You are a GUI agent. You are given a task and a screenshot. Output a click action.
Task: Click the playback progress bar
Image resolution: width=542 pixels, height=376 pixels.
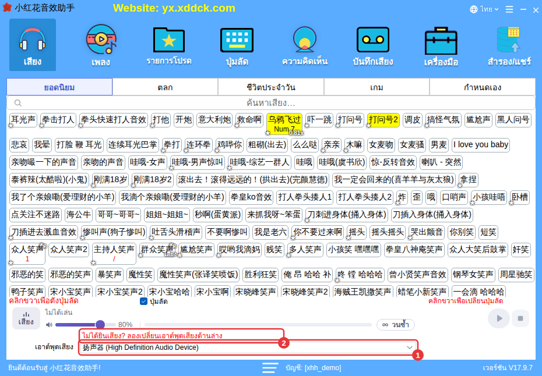pos(258,325)
